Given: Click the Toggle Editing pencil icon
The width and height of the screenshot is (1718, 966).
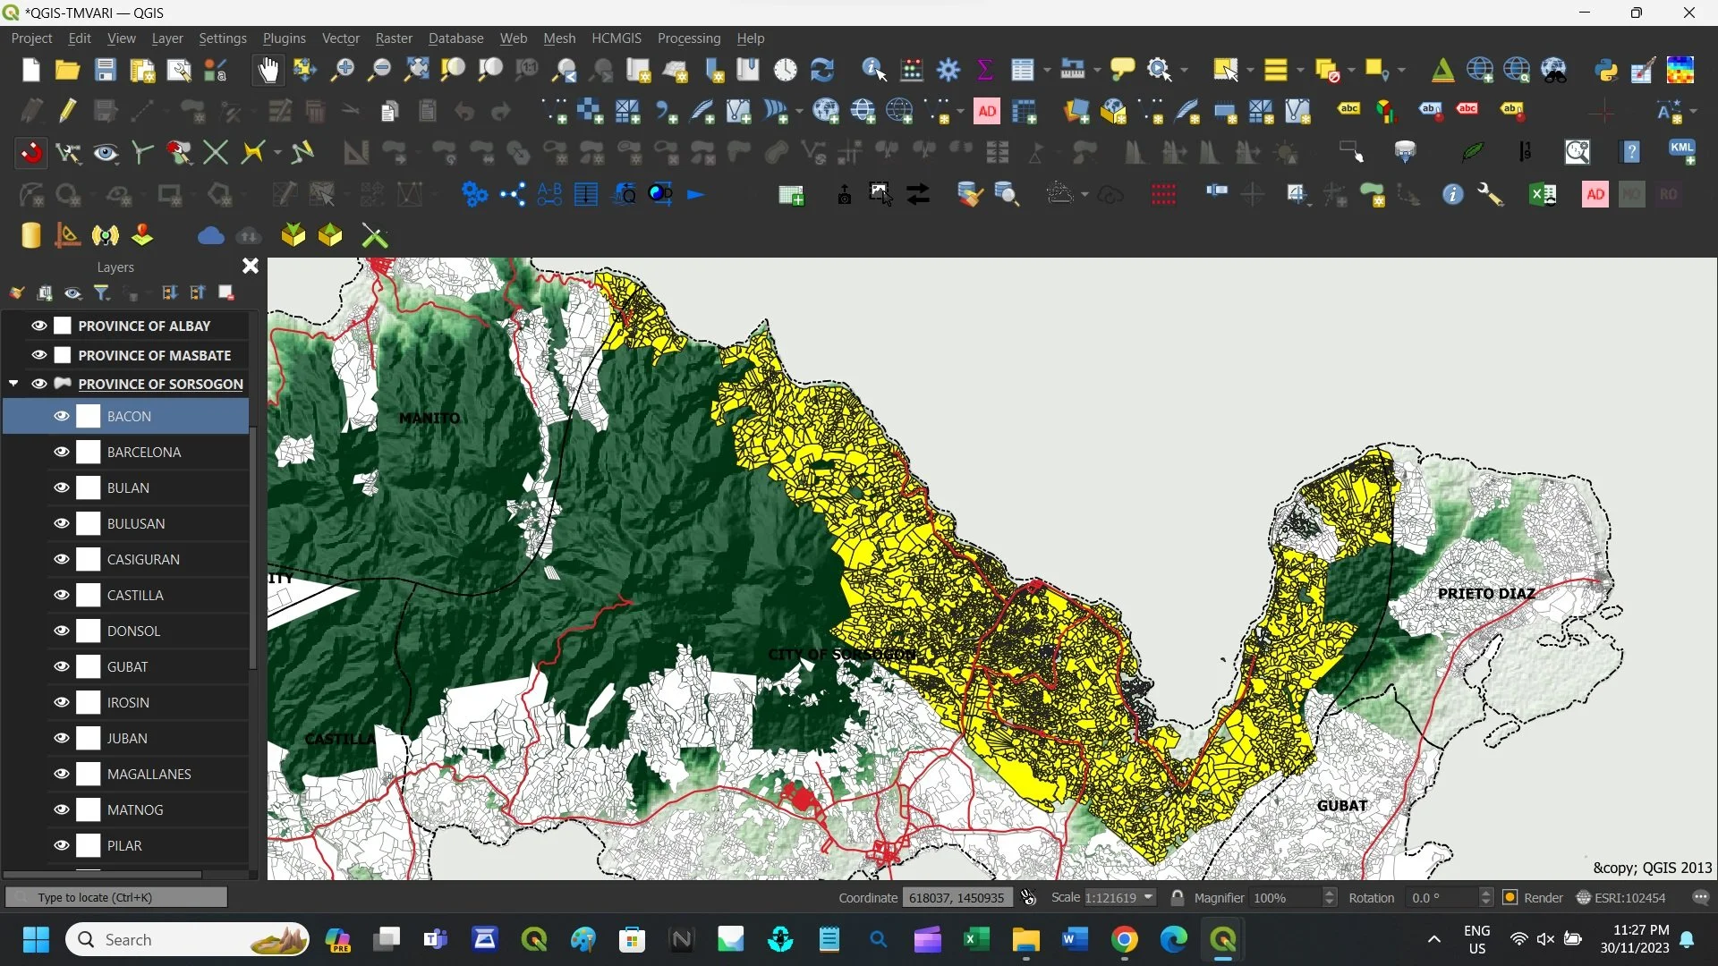Looking at the screenshot, I should click(x=68, y=111).
